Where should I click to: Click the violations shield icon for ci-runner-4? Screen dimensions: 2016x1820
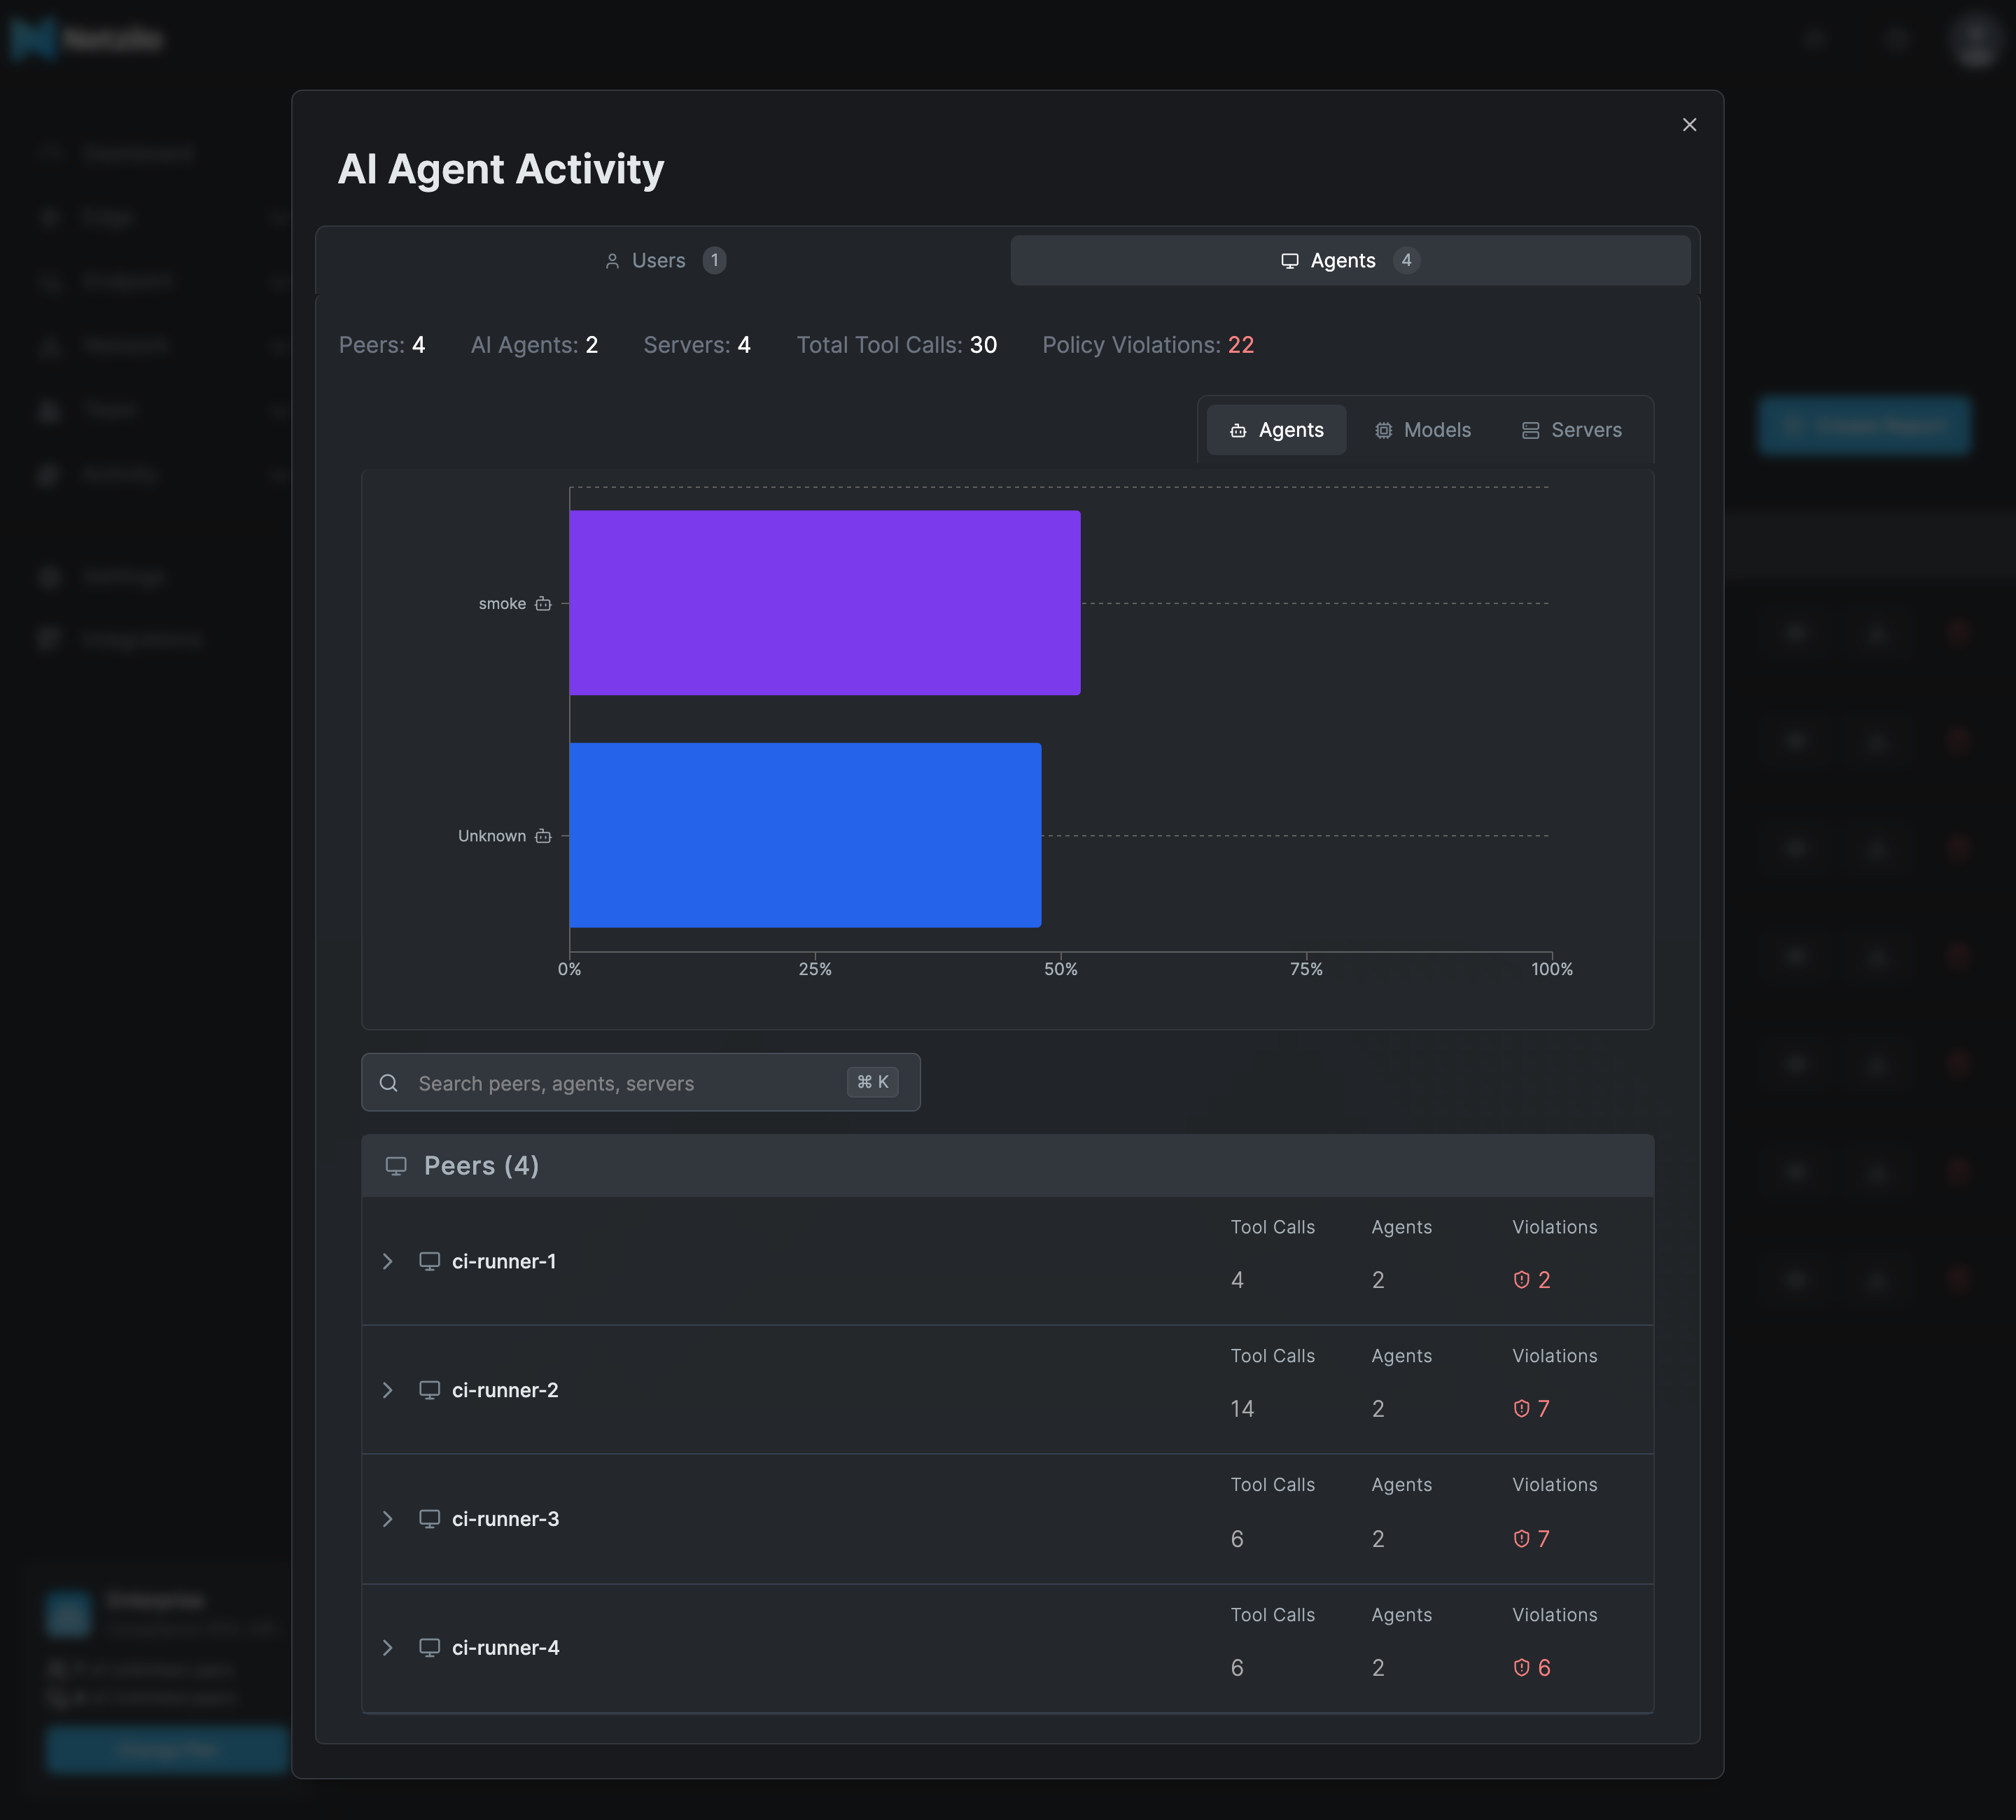tap(1521, 1668)
